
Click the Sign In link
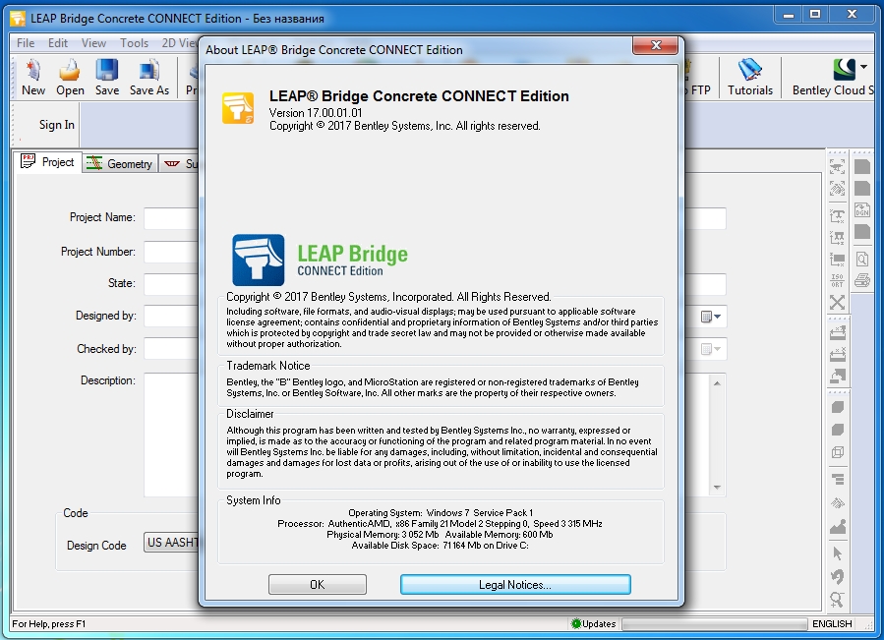point(56,125)
